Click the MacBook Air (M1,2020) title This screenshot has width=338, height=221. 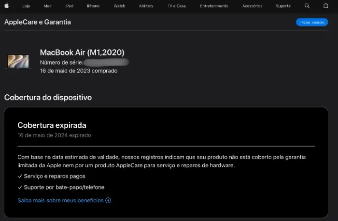[82, 52]
